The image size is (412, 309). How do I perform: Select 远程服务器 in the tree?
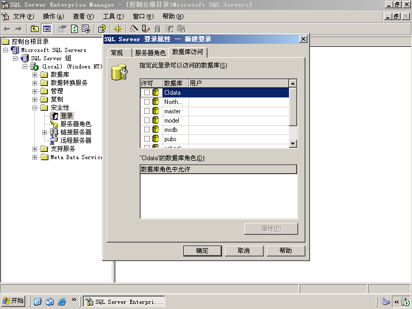pos(76,141)
